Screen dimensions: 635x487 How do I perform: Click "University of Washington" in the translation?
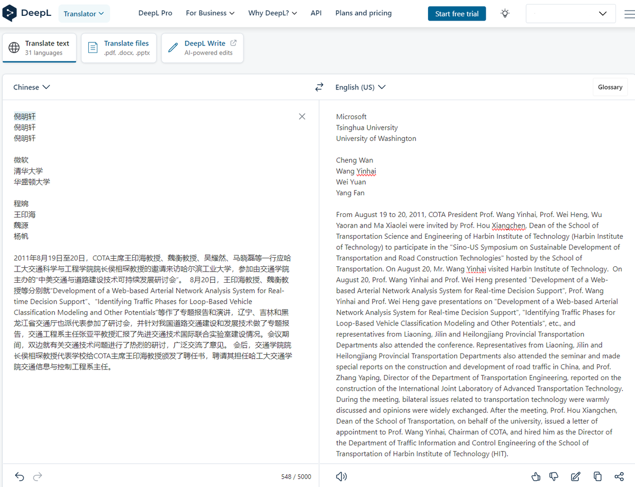(376, 138)
